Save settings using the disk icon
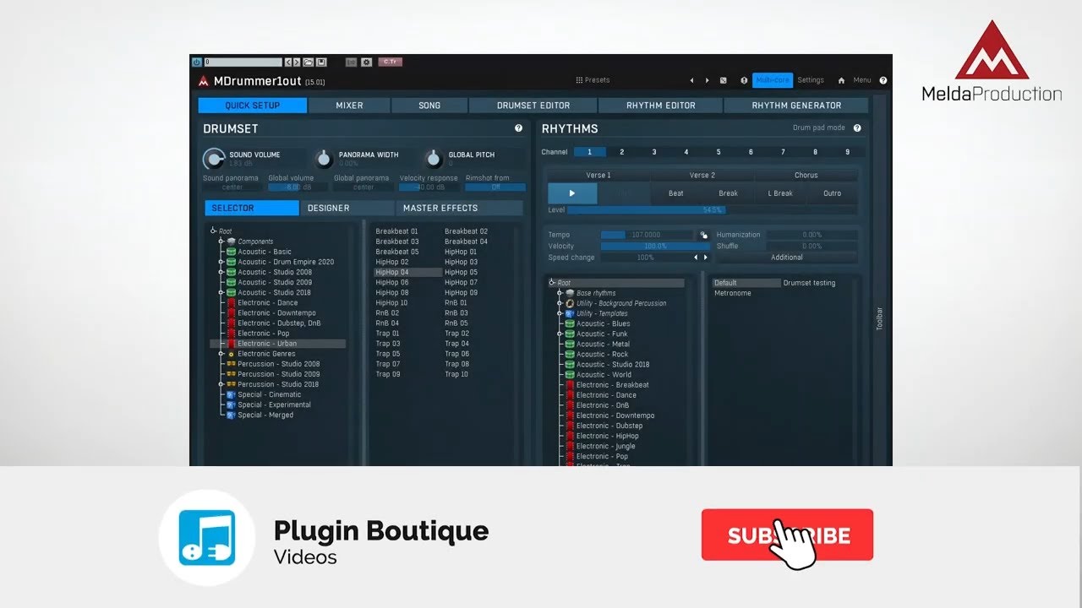The width and height of the screenshot is (1082, 608). coord(320,62)
